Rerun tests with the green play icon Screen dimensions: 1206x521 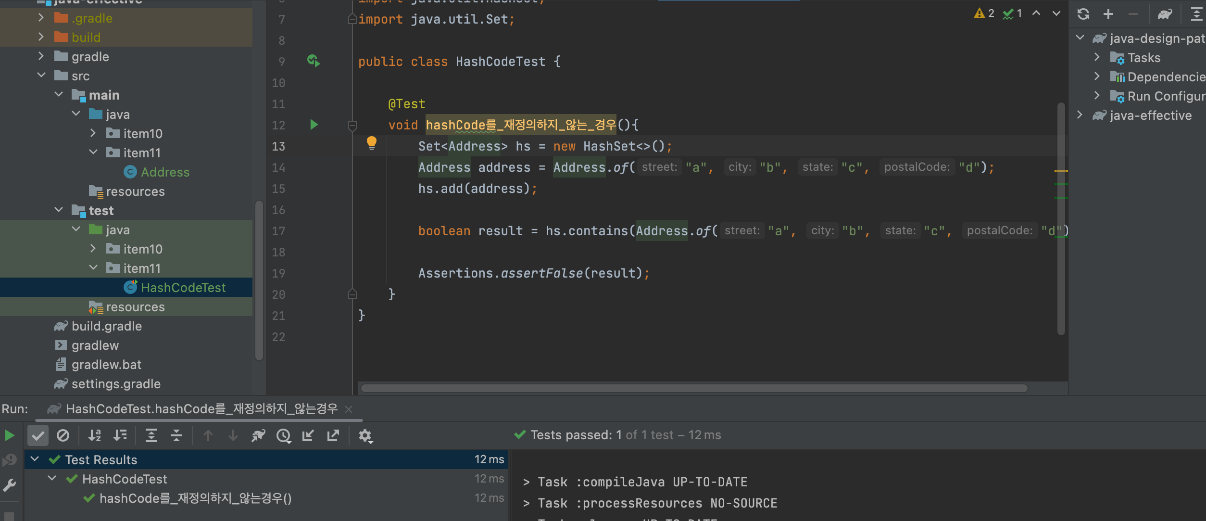10,435
